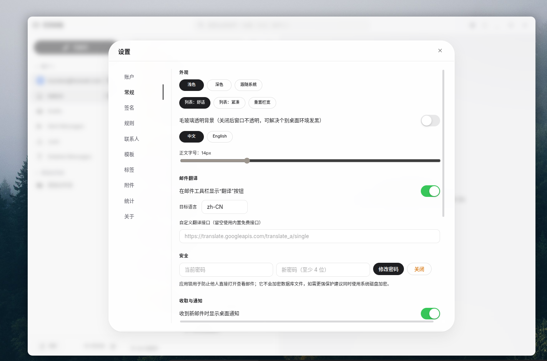The width and height of the screenshot is (547, 361).
Task: Switch interface language to English
Action: 220,136
